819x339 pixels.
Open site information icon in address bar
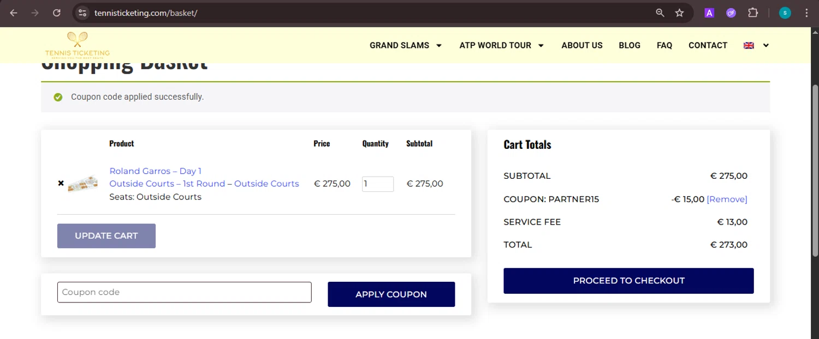[82, 13]
